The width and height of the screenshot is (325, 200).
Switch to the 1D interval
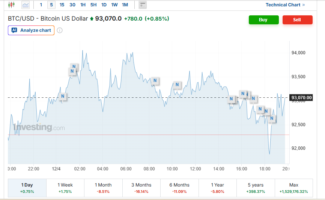point(104,5)
